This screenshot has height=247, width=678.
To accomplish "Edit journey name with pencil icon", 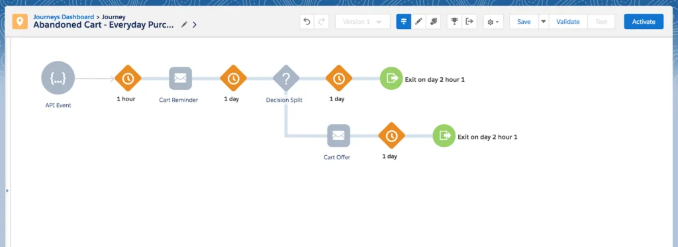I will [x=184, y=24].
